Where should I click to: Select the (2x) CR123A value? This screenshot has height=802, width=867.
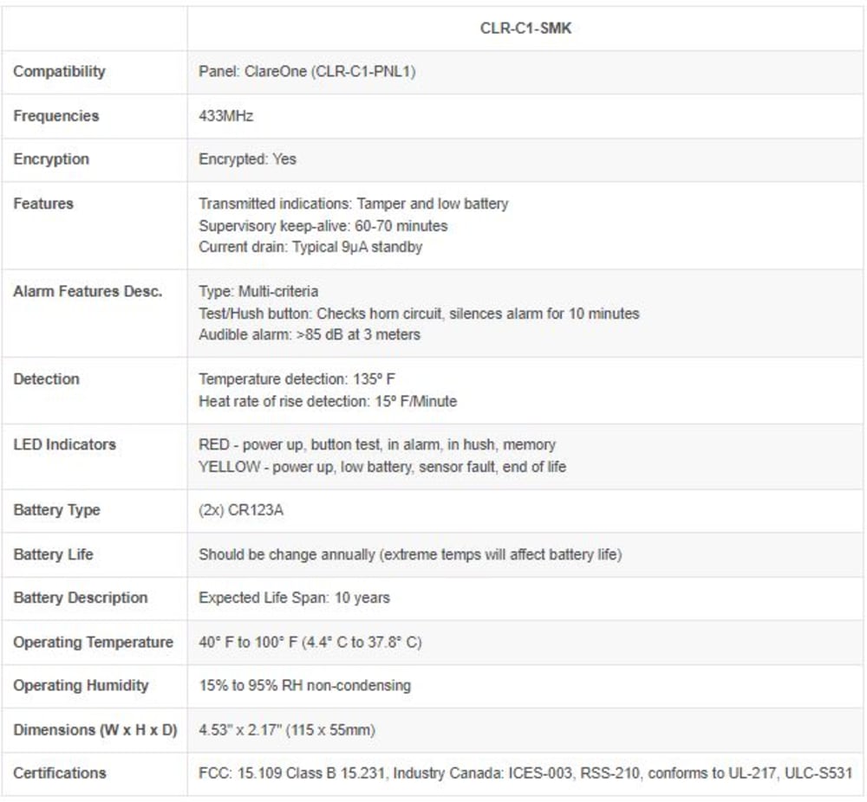pos(240,510)
